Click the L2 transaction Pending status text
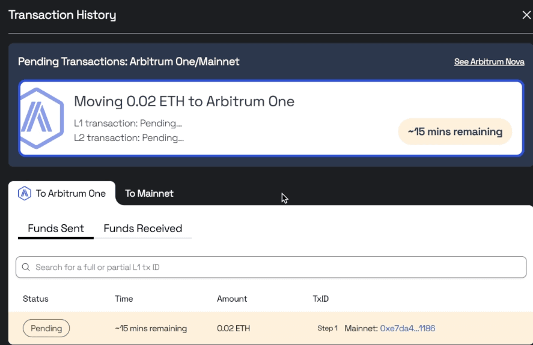Image resolution: width=533 pixels, height=345 pixels. 129,138
